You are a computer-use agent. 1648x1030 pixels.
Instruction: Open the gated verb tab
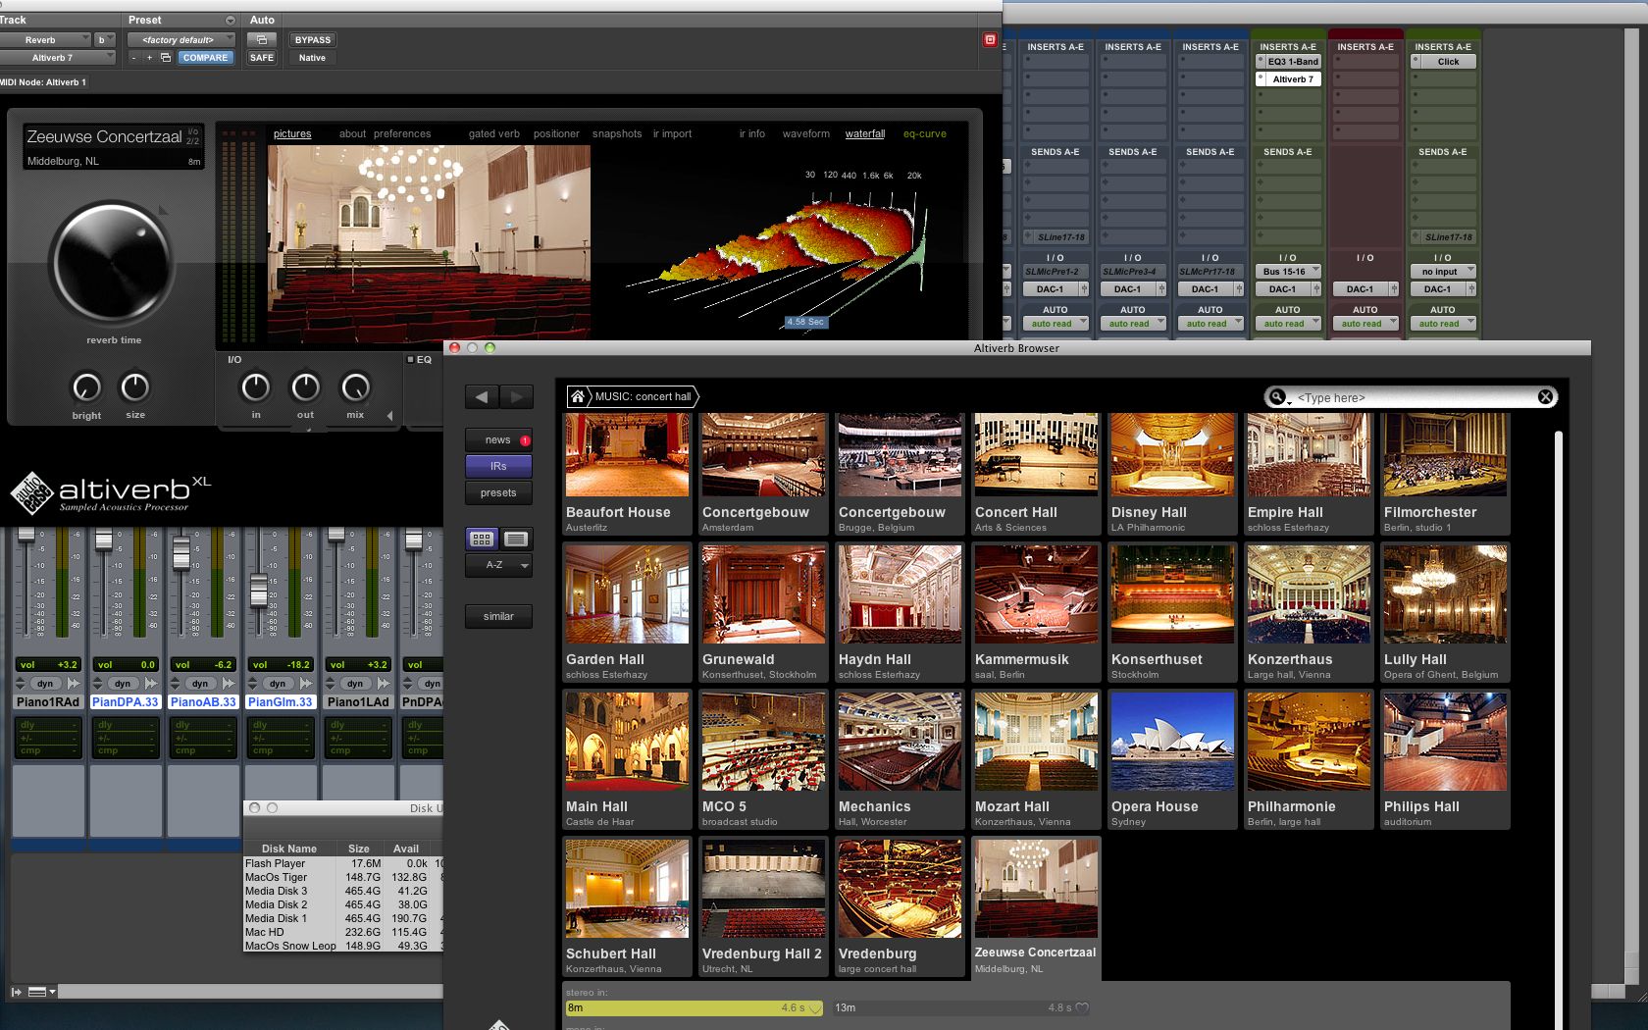[x=494, y=134]
